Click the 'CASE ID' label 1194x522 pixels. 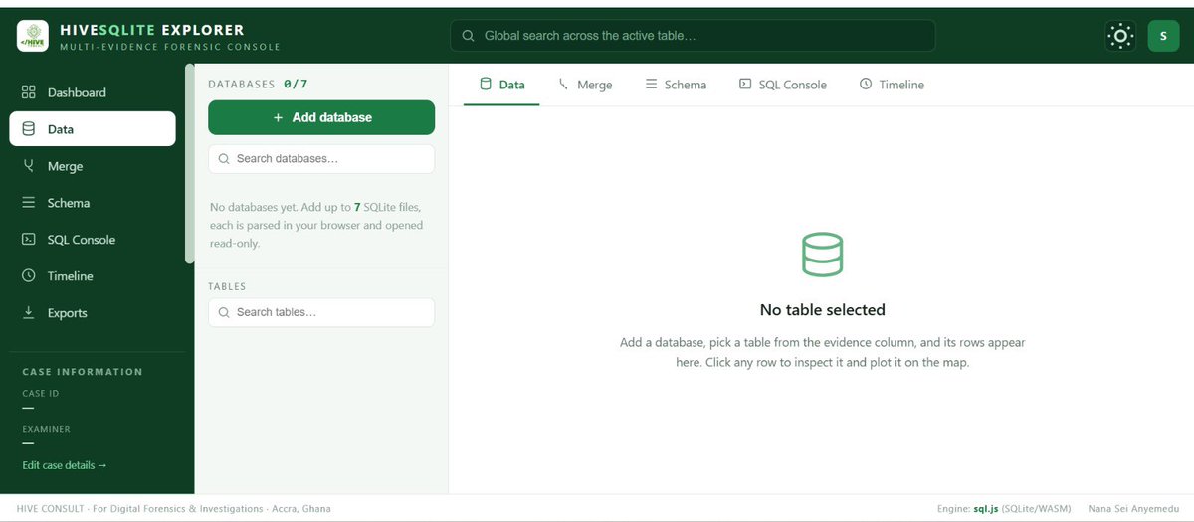[41, 393]
